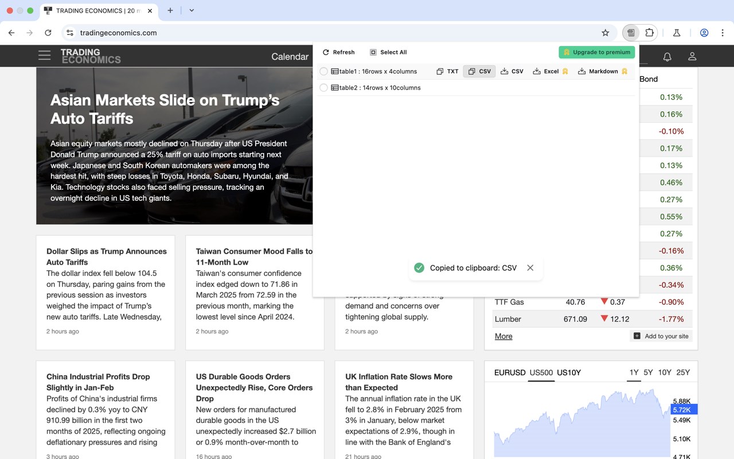The height and width of the screenshot is (459, 734).
Task: Open the notifications bell icon
Action: pyautogui.click(x=667, y=56)
